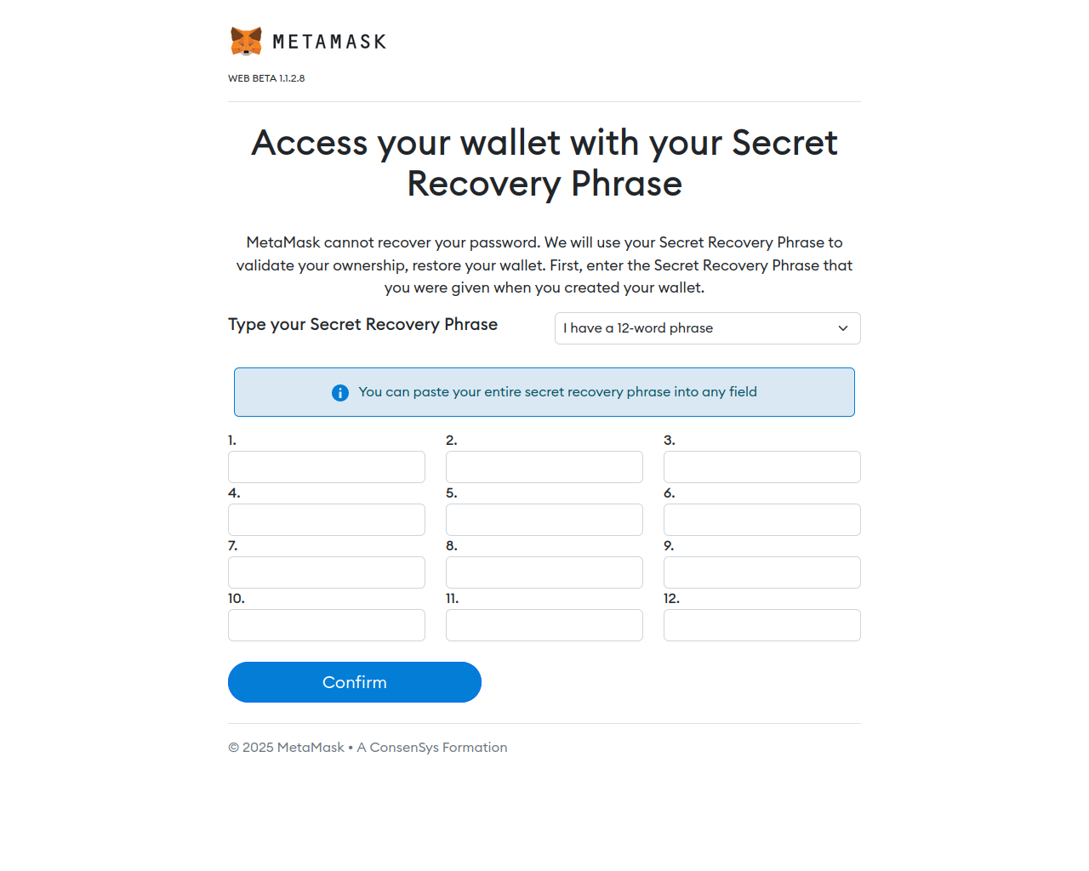1089x871 pixels.
Task: Focus recovery word field number 10
Action: [x=327, y=625]
